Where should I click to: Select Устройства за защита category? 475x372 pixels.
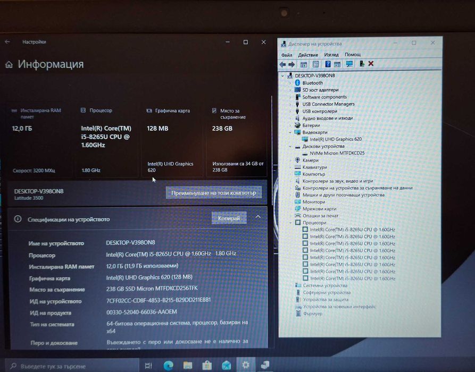point(326,299)
